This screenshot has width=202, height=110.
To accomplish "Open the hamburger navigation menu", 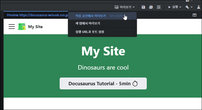I will click(x=12, y=27).
